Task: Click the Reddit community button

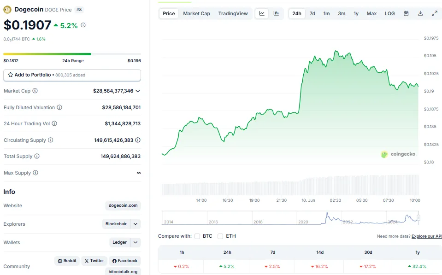Action: (x=67, y=261)
